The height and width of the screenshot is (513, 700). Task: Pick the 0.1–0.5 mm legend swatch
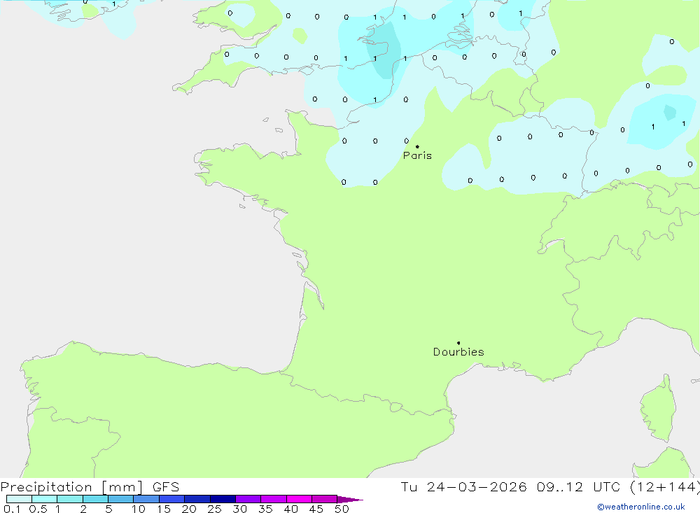click(x=19, y=499)
